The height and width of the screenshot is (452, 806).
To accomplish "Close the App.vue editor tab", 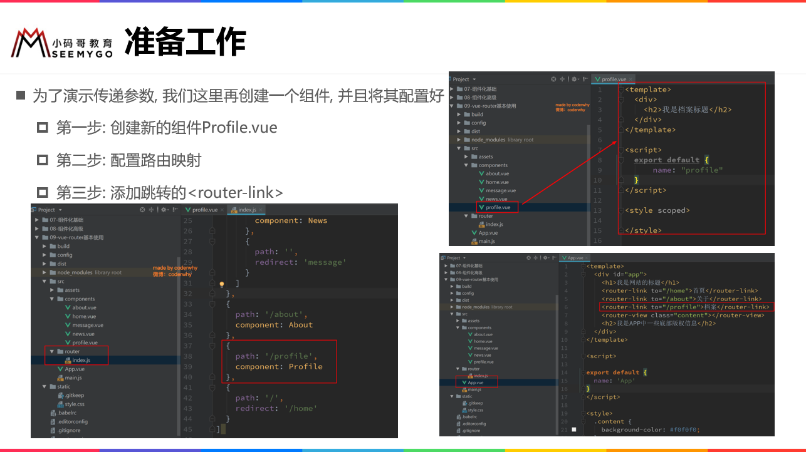I will (586, 258).
